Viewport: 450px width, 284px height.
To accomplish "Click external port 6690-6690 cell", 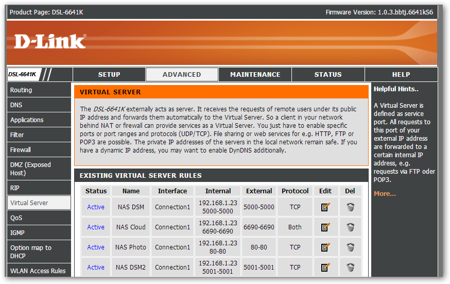I will coord(259,227).
